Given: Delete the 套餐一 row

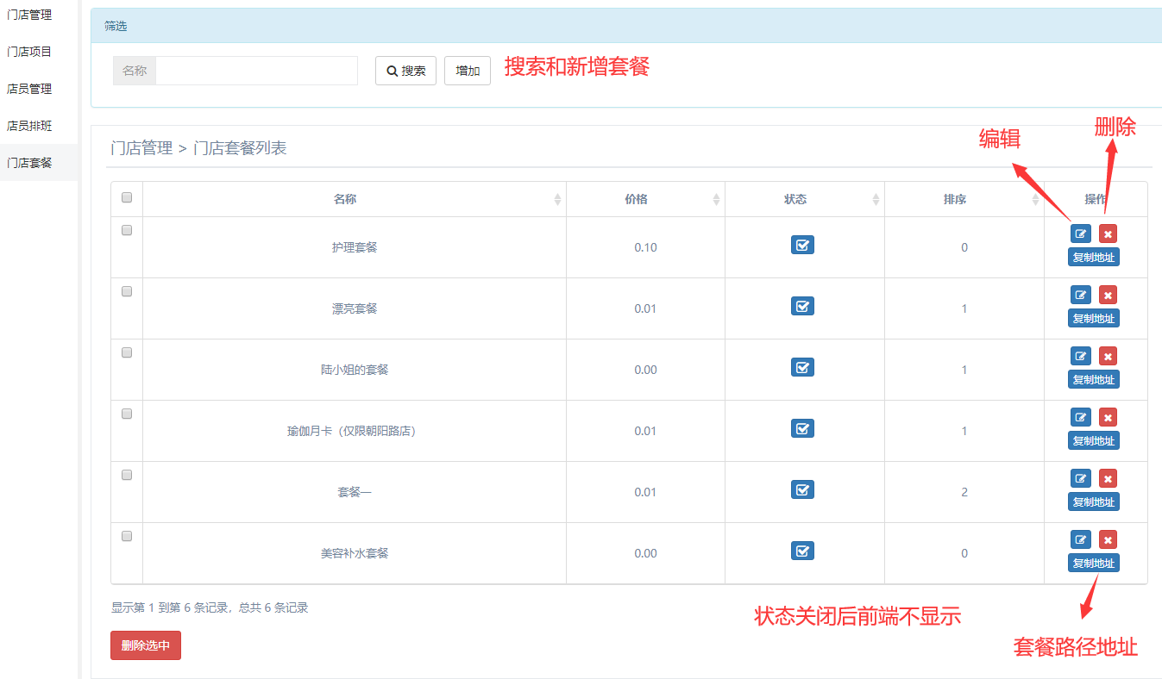Looking at the screenshot, I should (1108, 478).
